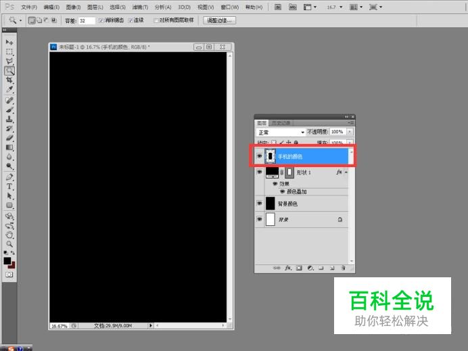Open the Layers panel options menu

click(351, 122)
